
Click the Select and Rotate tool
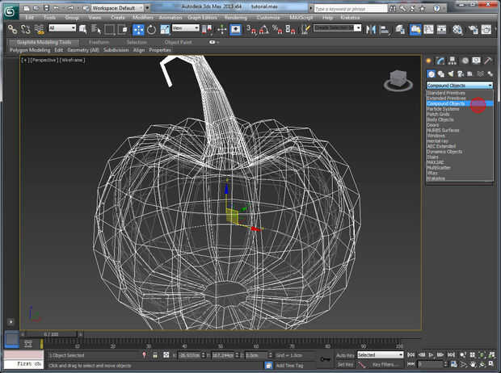click(x=151, y=29)
